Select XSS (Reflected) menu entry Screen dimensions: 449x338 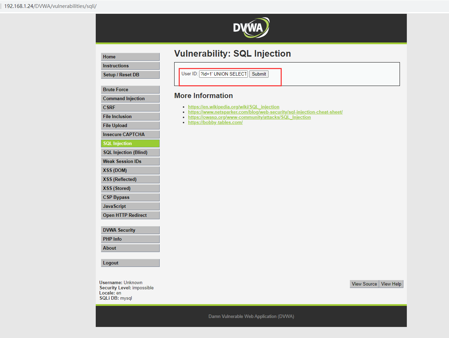(x=130, y=180)
